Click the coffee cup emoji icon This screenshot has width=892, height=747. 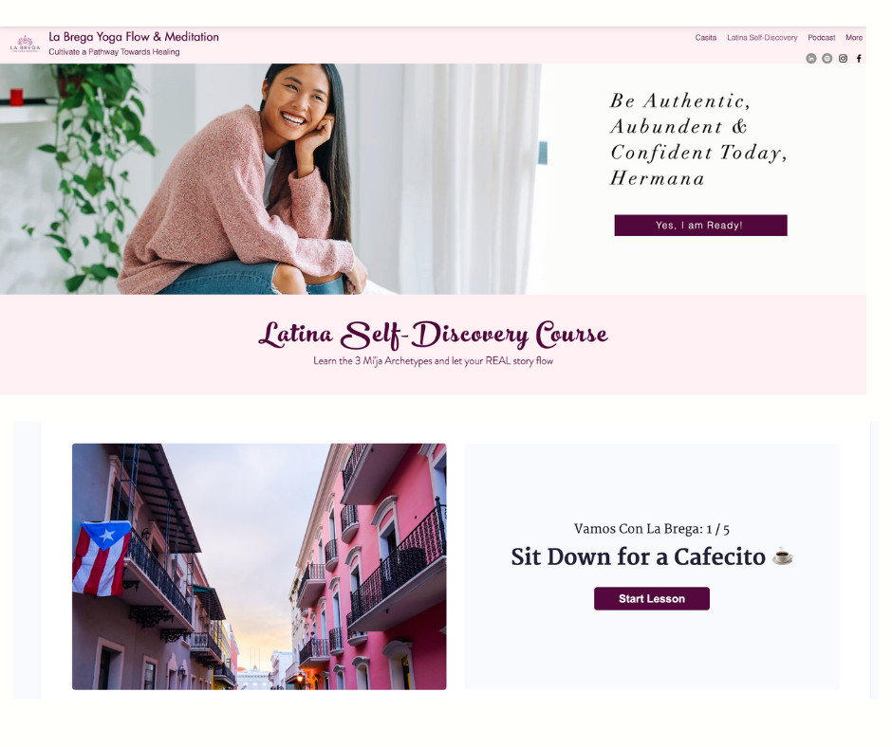click(x=783, y=556)
